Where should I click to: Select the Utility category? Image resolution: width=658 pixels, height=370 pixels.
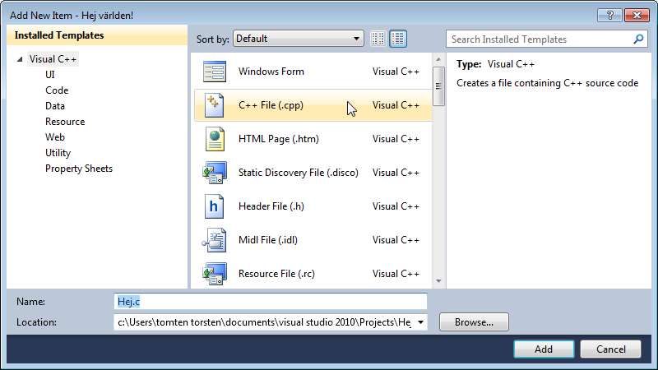coord(58,153)
